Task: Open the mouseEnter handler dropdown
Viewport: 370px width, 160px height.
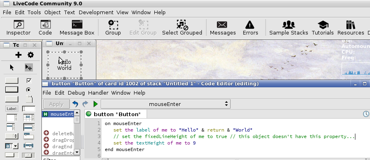Action: 165,104
